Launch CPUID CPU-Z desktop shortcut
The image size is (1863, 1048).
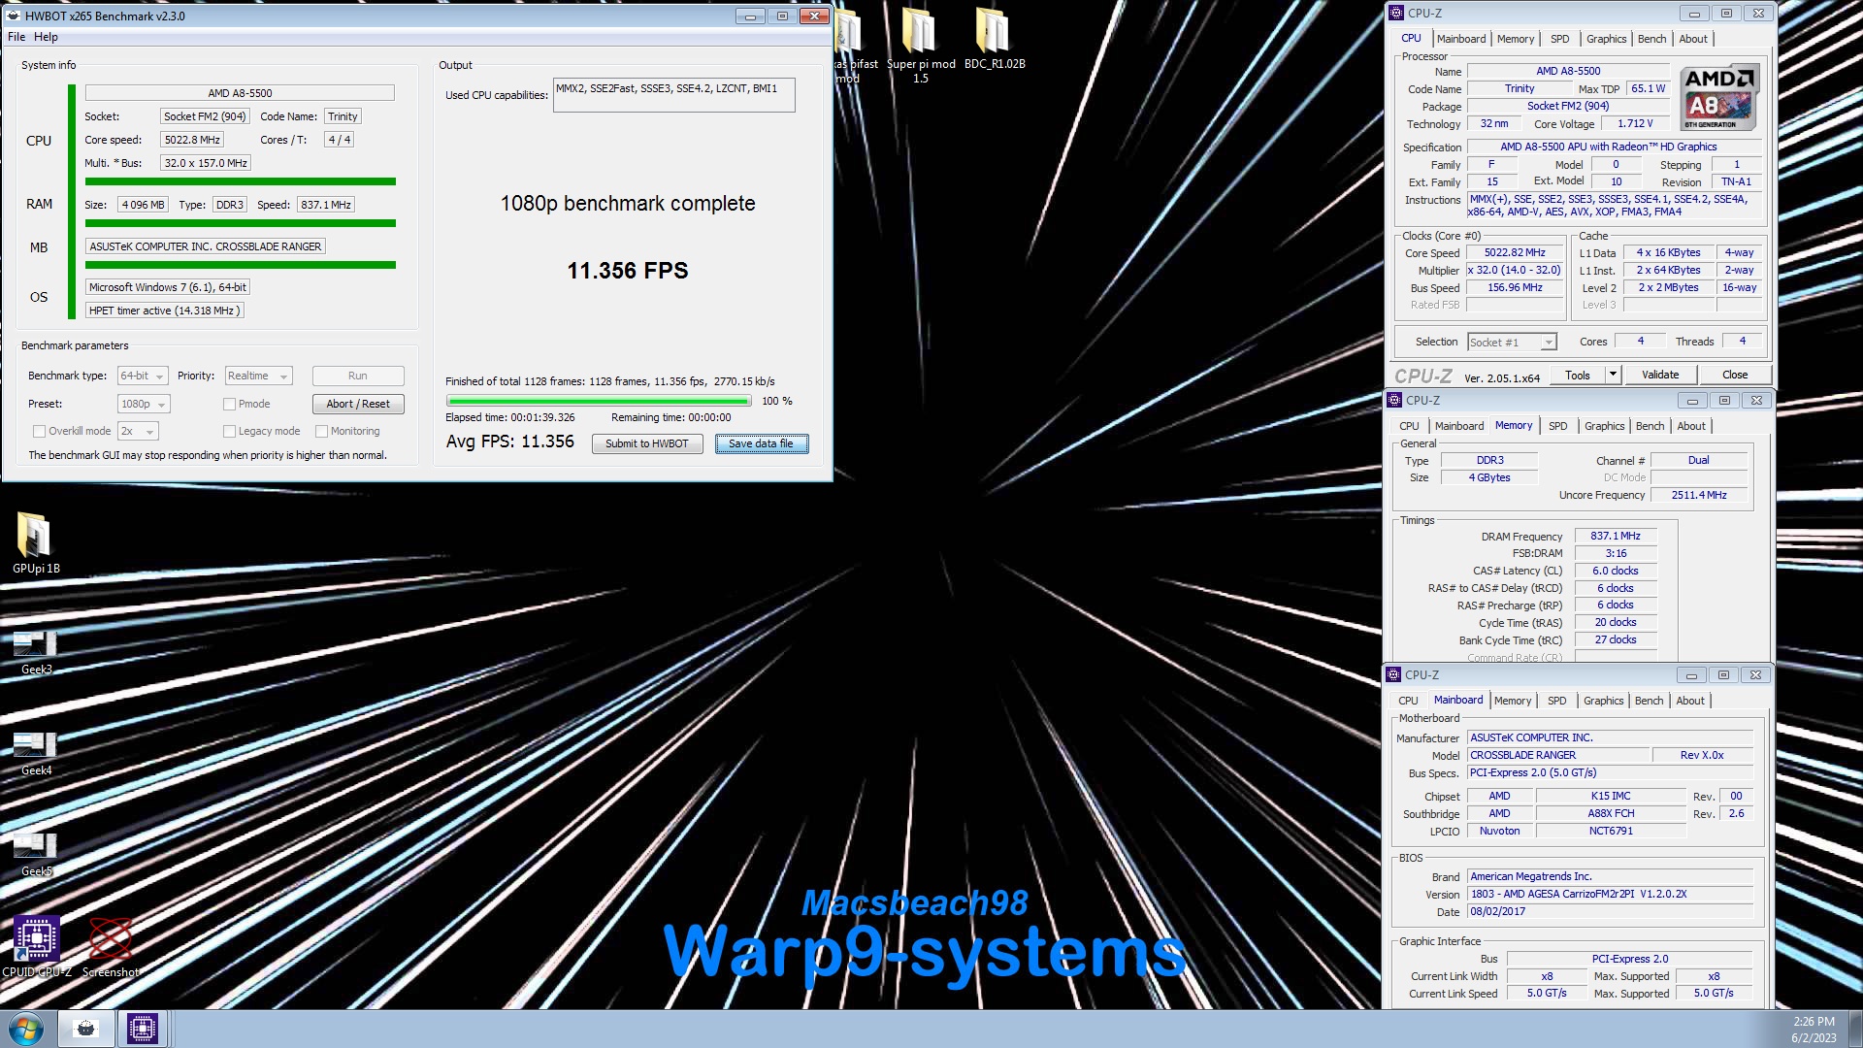pos(37,947)
